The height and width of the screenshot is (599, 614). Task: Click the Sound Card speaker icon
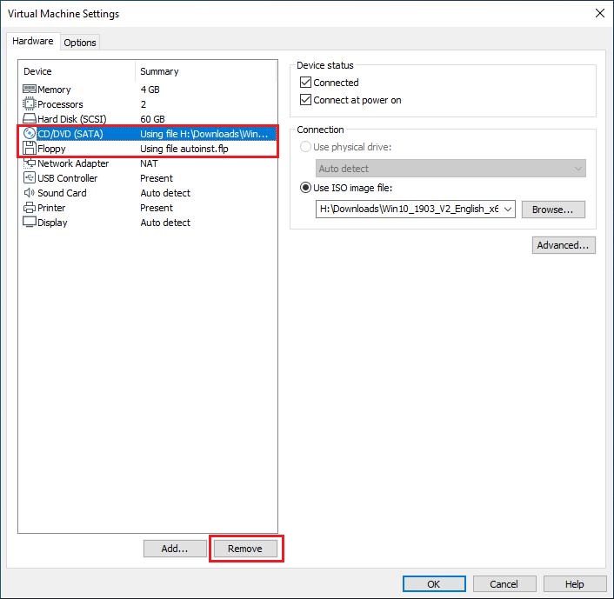29,193
